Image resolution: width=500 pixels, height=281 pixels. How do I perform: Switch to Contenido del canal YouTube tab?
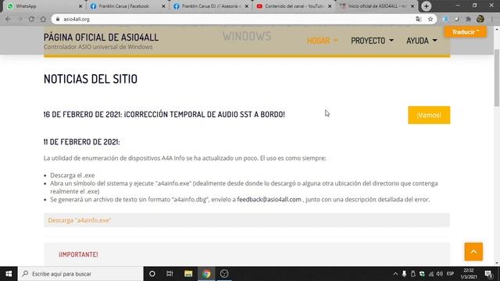[x=293, y=6]
